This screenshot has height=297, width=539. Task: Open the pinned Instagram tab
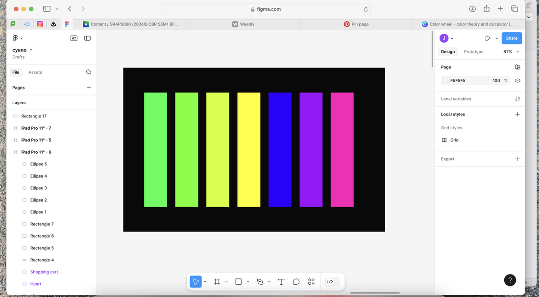pos(40,24)
